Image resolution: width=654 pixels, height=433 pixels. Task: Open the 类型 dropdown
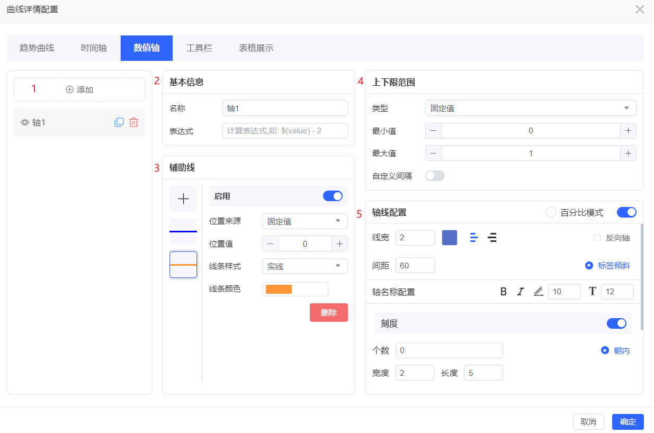(x=530, y=108)
